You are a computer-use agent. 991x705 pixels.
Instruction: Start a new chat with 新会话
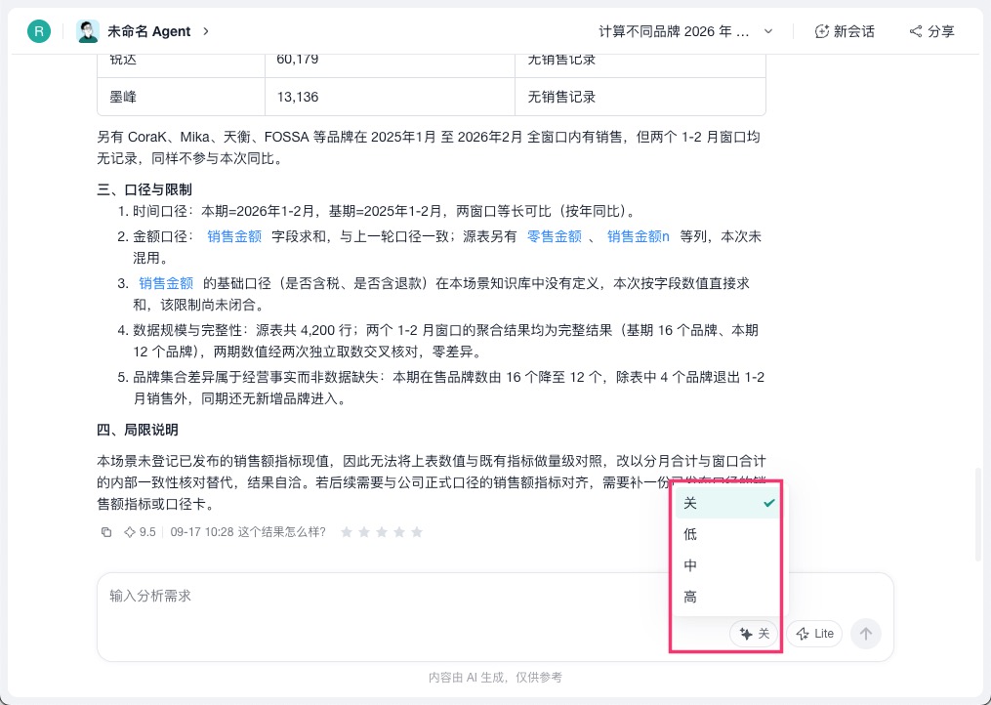tap(845, 31)
